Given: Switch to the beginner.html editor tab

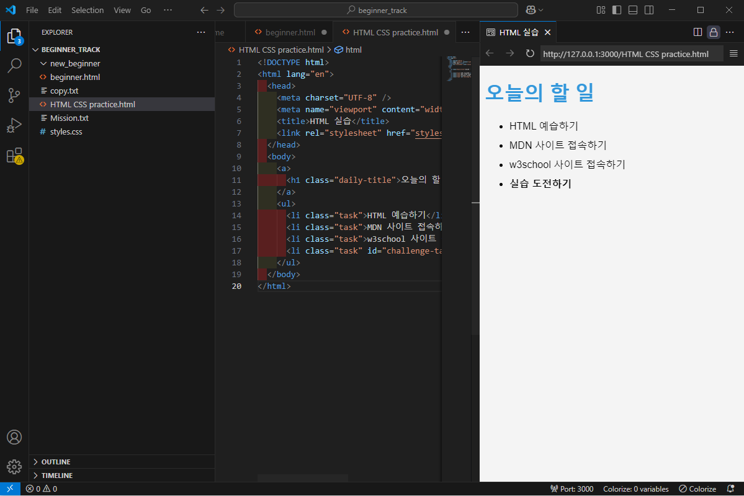Looking at the screenshot, I should coord(290,32).
